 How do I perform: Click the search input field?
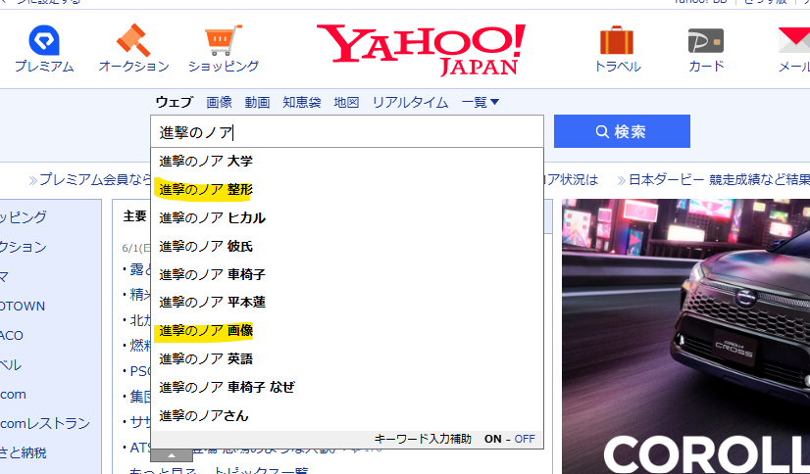347,131
